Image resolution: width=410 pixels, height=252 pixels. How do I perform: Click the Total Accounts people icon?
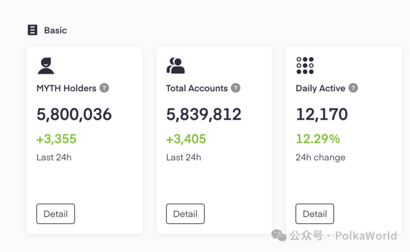coord(175,66)
